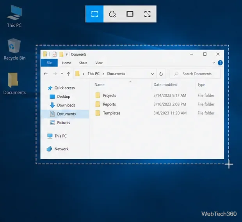The height and width of the screenshot is (222, 242).
Task: Click the Properties quick access toolbar icon
Action: click(55, 55)
